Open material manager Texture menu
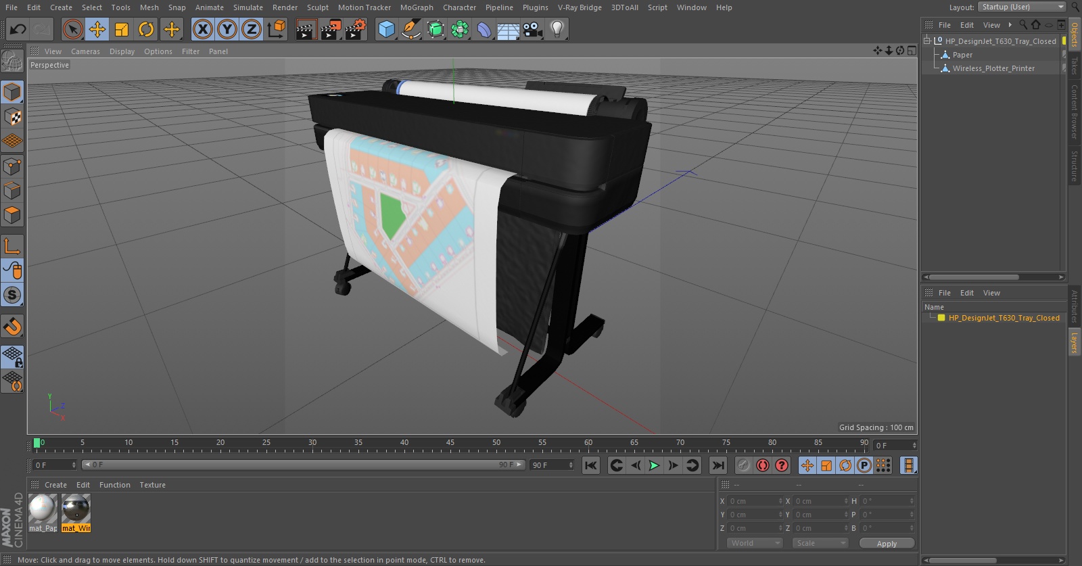1082x566 pixels. pos(152,485)
